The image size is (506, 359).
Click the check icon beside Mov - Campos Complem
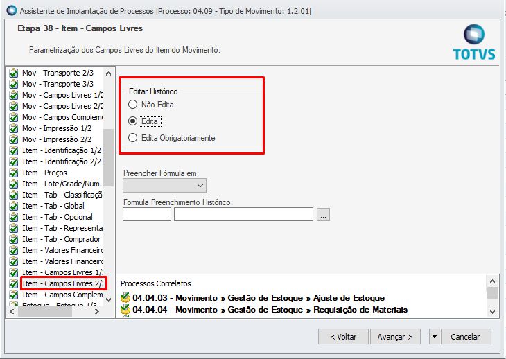(x=14, y=118)
